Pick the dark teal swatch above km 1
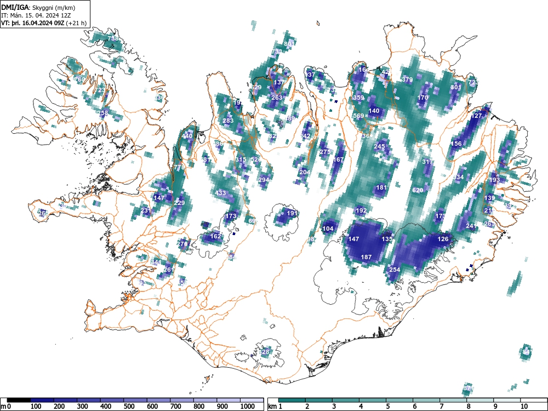548x411 pixels. (292, 400)
